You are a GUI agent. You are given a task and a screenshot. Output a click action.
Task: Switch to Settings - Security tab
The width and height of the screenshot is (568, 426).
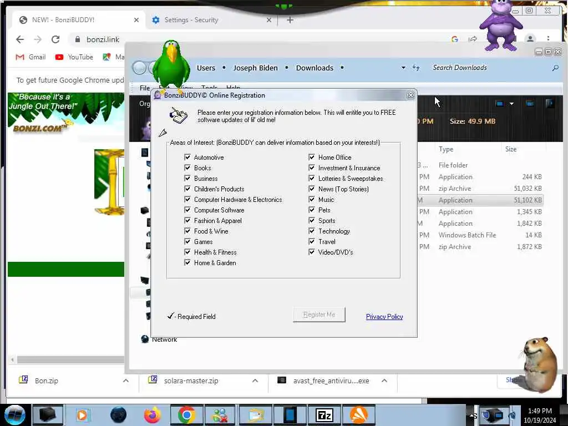(211, 20)
